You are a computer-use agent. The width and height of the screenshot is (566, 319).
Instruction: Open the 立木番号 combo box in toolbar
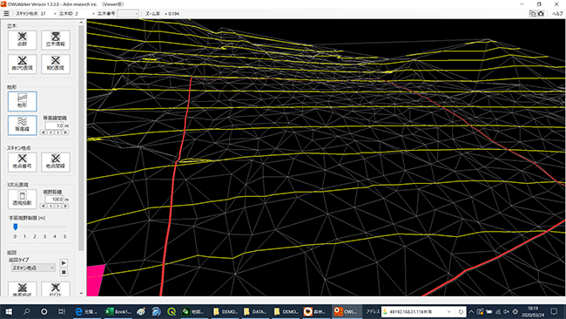[x=128, y=14]
